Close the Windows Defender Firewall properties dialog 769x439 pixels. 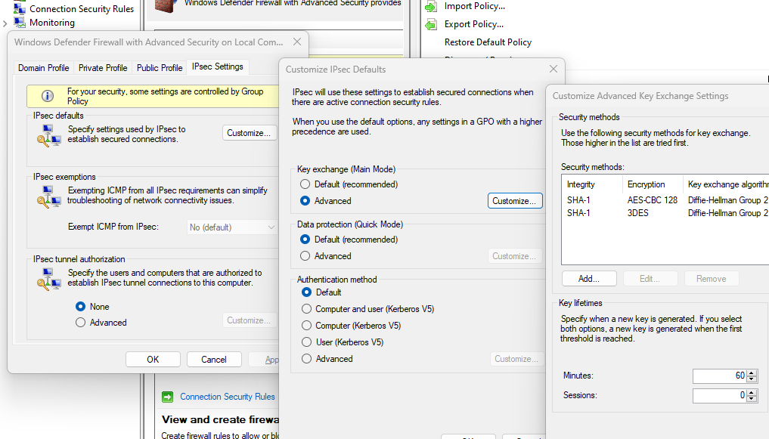(296, 42)
